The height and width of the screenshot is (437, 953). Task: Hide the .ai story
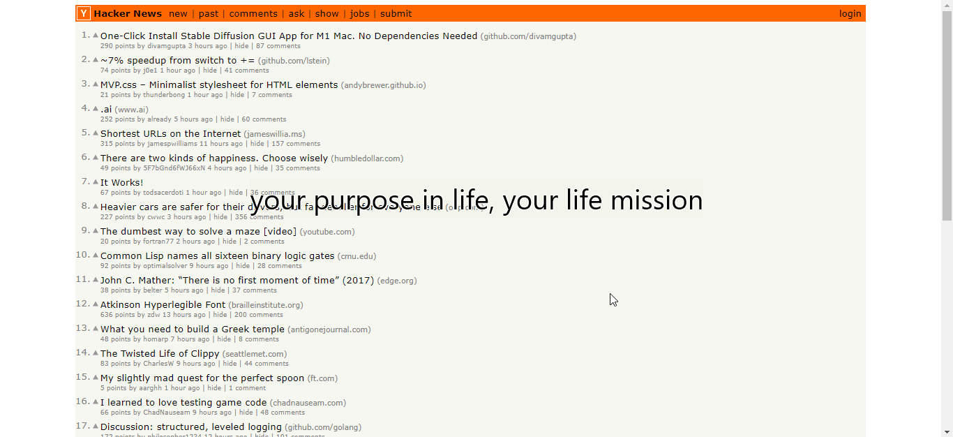tap(227, 119)
